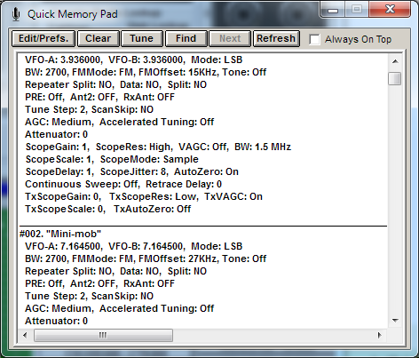Open the Edit/Prefs. dialog
Image resolution: width=419 pixels, height=358 pixels.
pyautogui.click(x=43, y=38)
